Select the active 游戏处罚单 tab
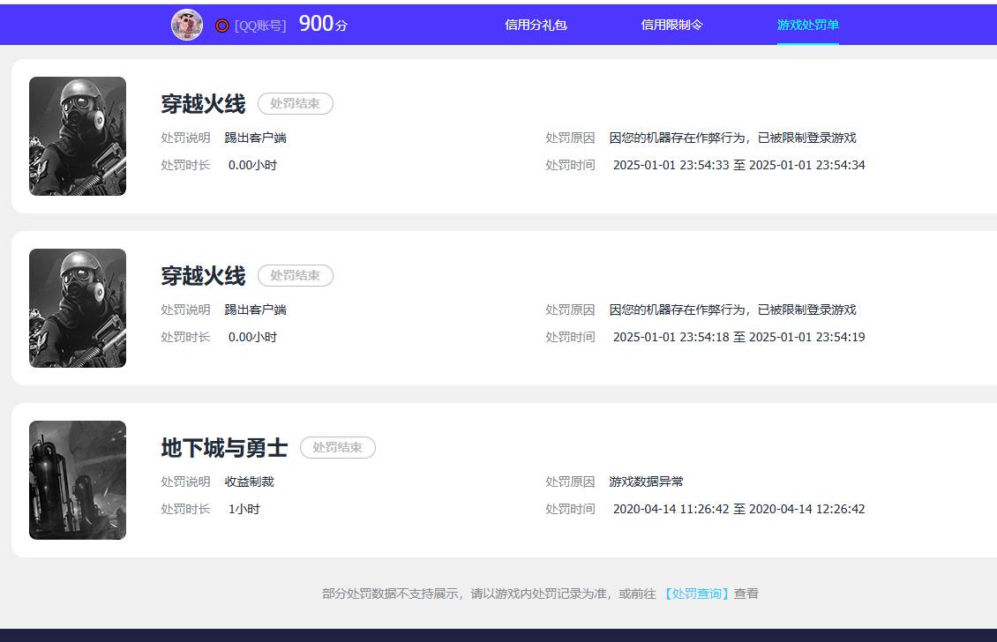The height and width of the screenshot is (642, 997). pyautogui.click(x=807, y=25)
